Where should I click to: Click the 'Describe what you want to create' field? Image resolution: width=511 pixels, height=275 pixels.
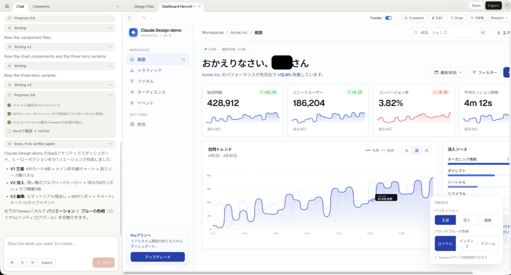60,244
